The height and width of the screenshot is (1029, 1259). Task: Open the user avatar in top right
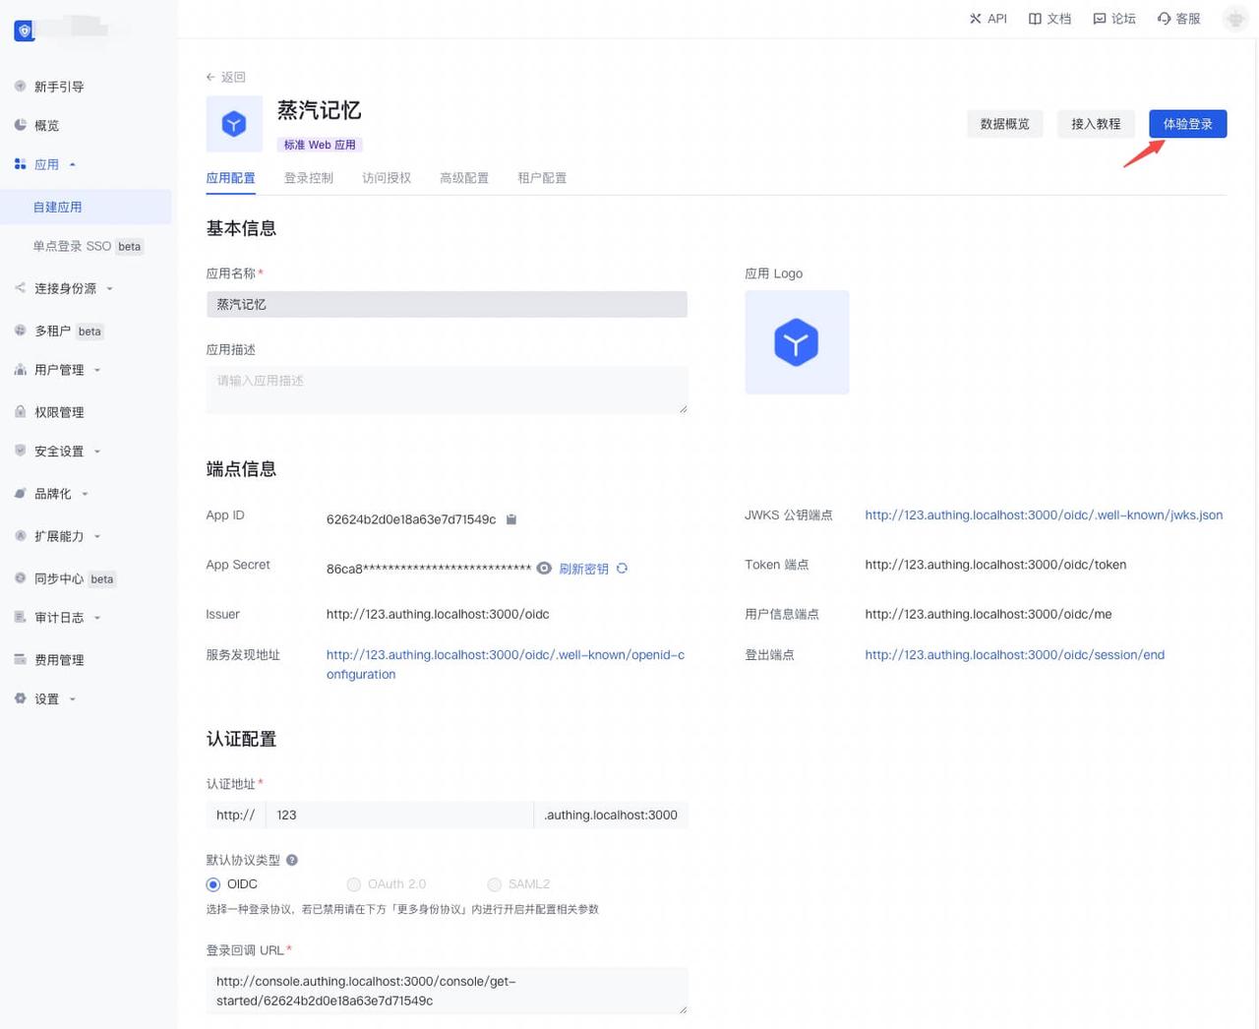tap(1235, 19)
